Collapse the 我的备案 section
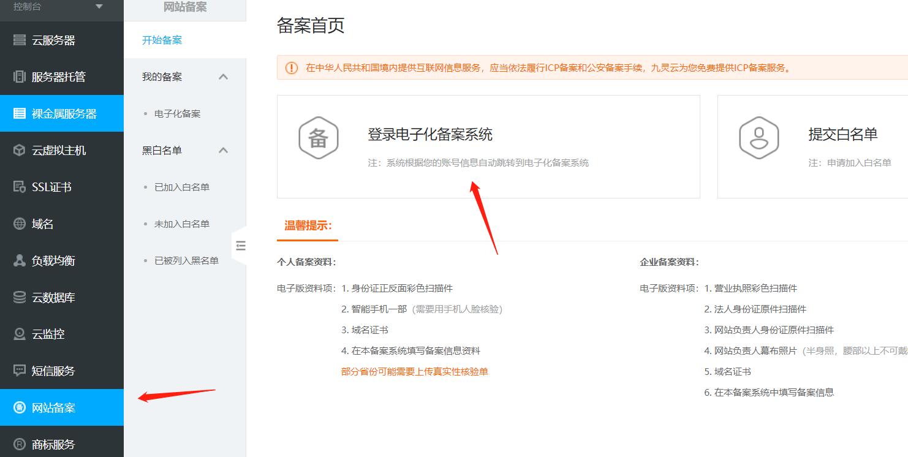This screenshot has width=908, height=457. [224, 77]
